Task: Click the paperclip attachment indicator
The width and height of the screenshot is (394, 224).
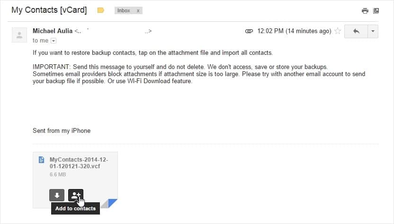Action: click(x=249, y=31)
